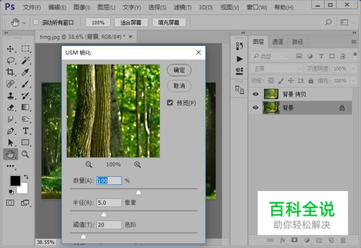Select the Rectangle shape tool
361x248 pixels.
(x=26, y=143)
